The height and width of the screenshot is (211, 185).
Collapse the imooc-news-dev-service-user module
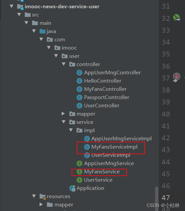[x=12, y=6]
